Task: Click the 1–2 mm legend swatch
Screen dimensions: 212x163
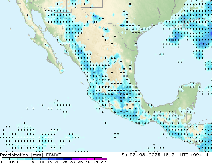Action: click(21, 159)
